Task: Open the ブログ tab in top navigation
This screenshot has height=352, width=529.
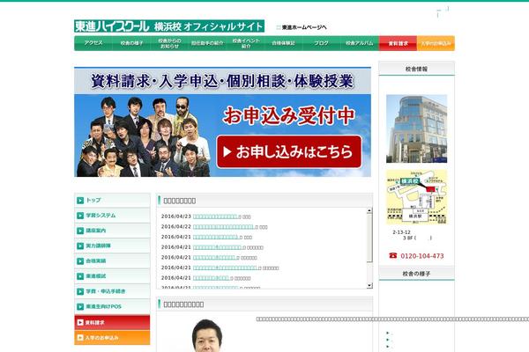Action: (x=322, y=43)
